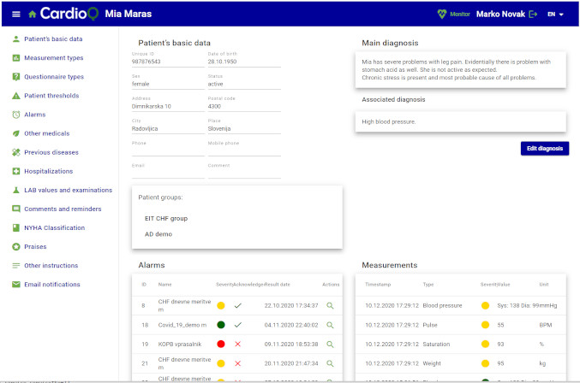Screen dimensions: 580x383
Task: Click the Other medicals leaf icon
Action: click(x=16, y=133)
